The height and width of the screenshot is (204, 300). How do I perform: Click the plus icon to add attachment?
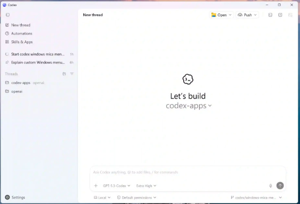96,186
